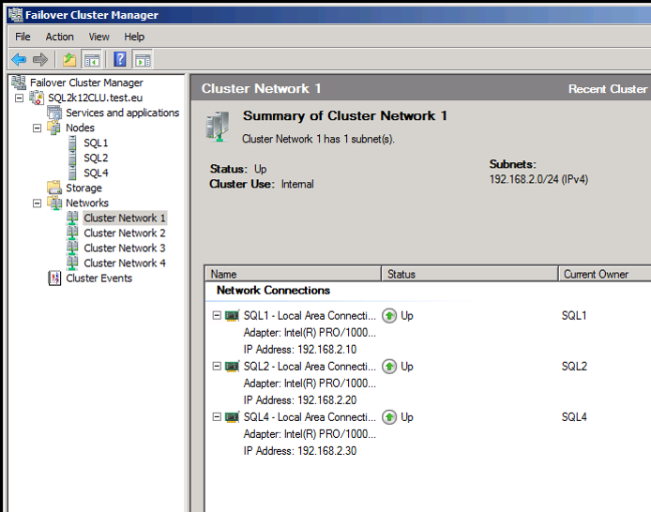651x512 pixels.
Task: Open Cluster Events in the tree
Action: [x=98, y=278]
